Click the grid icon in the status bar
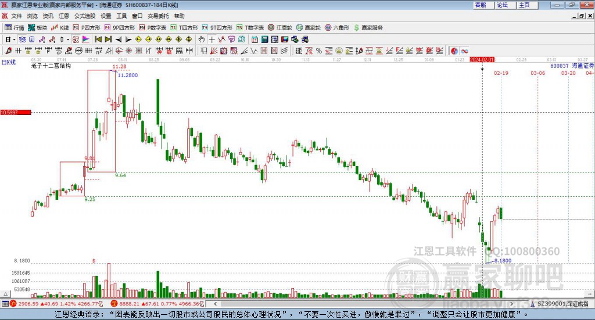Image resolution: width=595 pixels, height=320 pixels. (5, 304)
